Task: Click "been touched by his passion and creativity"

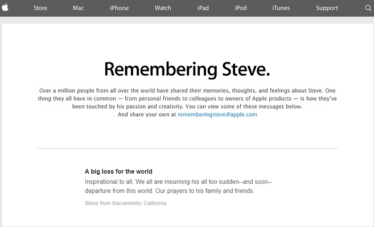Action: point(128,107)
